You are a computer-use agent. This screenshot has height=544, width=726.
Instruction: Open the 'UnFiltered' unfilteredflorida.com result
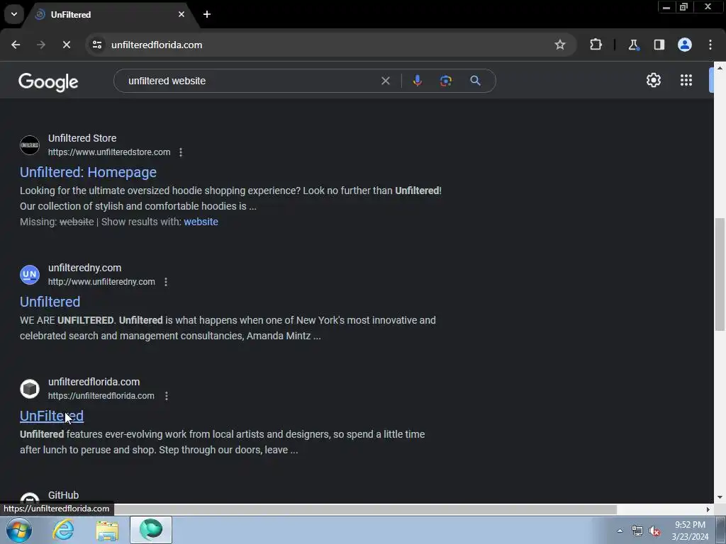tap(51, 416)
